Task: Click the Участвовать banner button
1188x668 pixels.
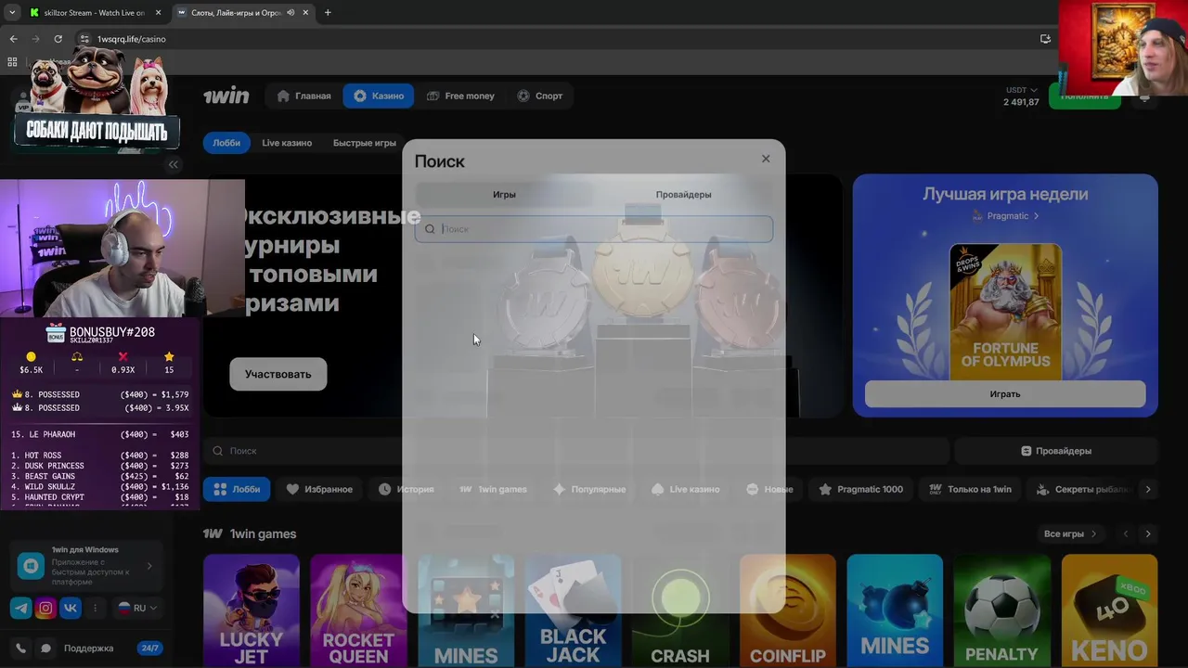Action: pyautogui.click(x=278, y=374)
